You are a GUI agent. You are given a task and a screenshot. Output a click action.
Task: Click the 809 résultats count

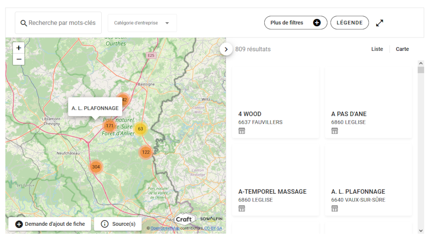pyautogui.click(x=253, y=49)
